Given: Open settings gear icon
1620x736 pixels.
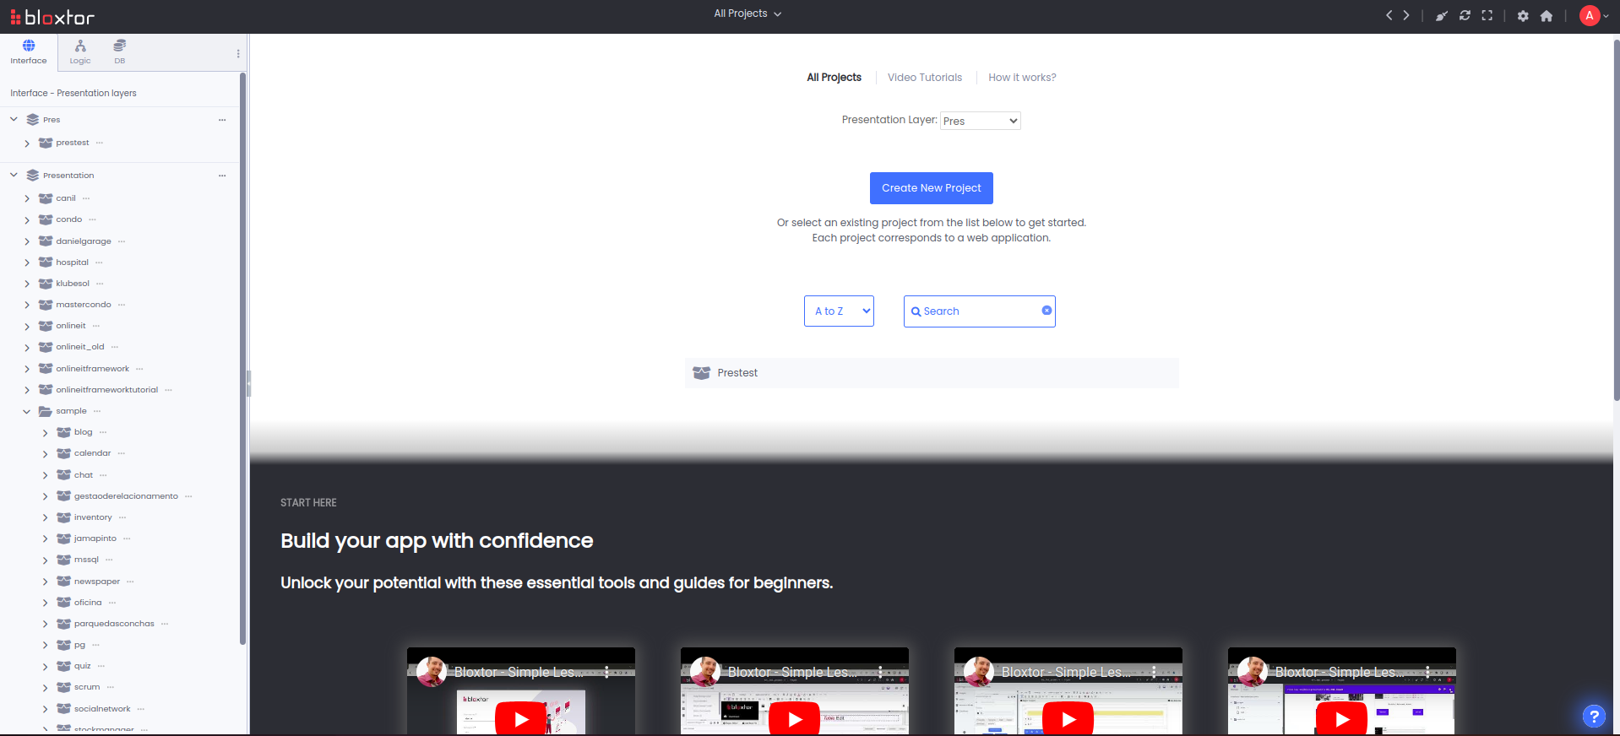Looking at the screenshot, I should point(1523,16).
